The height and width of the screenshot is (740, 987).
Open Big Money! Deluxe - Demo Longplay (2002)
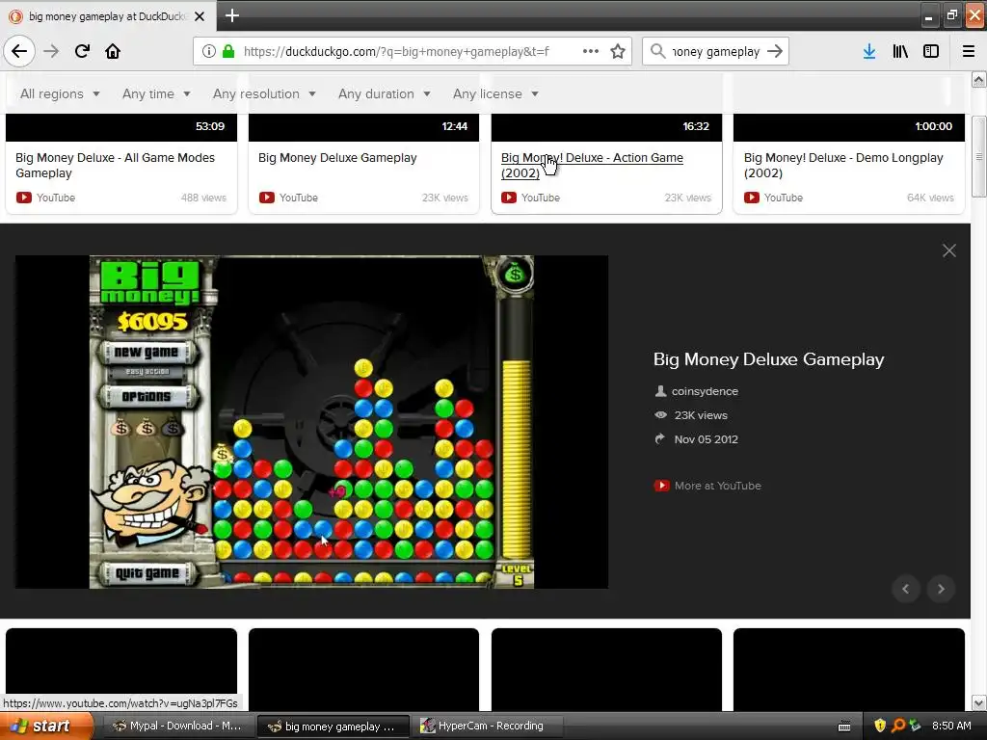(843, 166)
